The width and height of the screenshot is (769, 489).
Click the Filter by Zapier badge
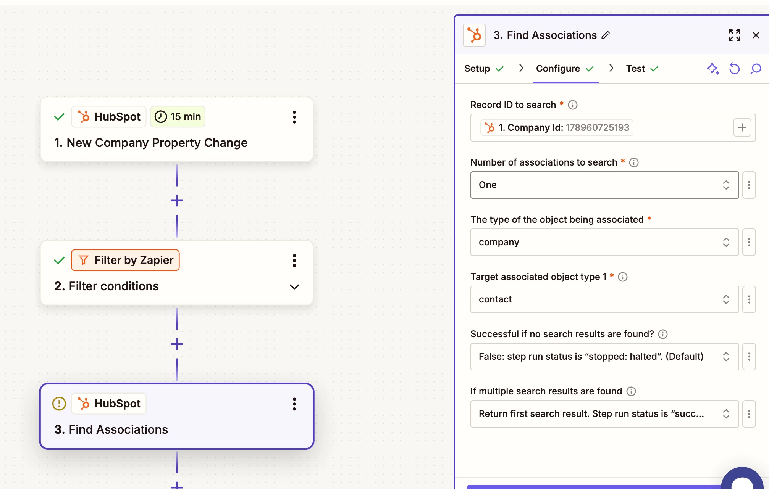[x=125, y=260]
